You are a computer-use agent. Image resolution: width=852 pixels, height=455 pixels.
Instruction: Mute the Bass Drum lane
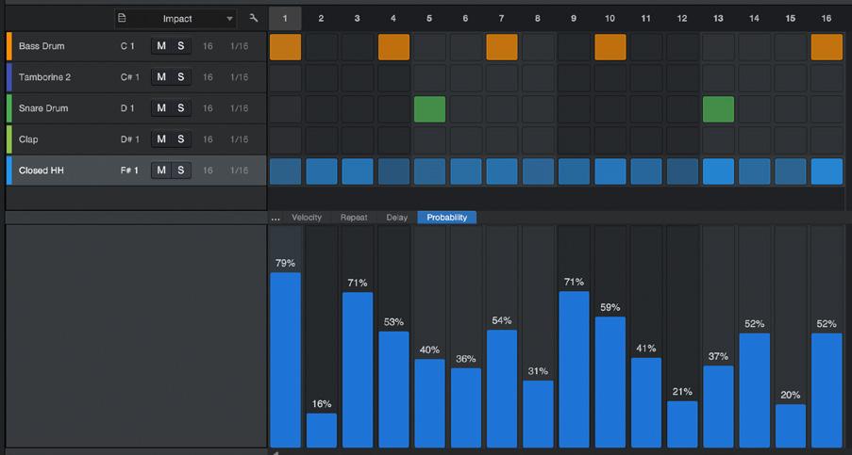pyautogui.click(x=161, y=46)
